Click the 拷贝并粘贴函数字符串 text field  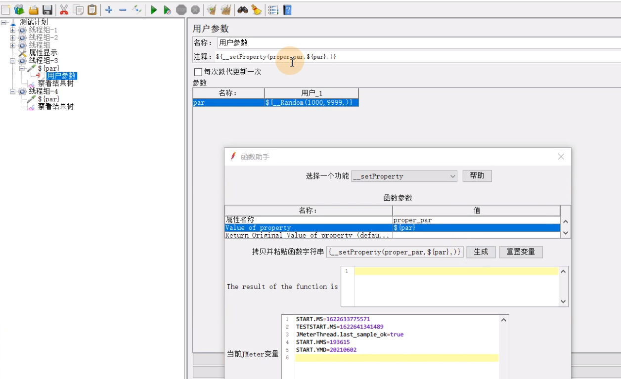pyautogui.click(x=395, y=252)
